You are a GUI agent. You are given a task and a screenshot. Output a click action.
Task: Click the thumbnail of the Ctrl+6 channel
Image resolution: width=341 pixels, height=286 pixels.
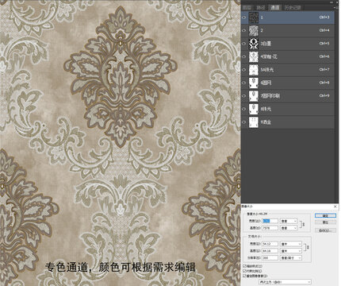click(x=254, y=56)
